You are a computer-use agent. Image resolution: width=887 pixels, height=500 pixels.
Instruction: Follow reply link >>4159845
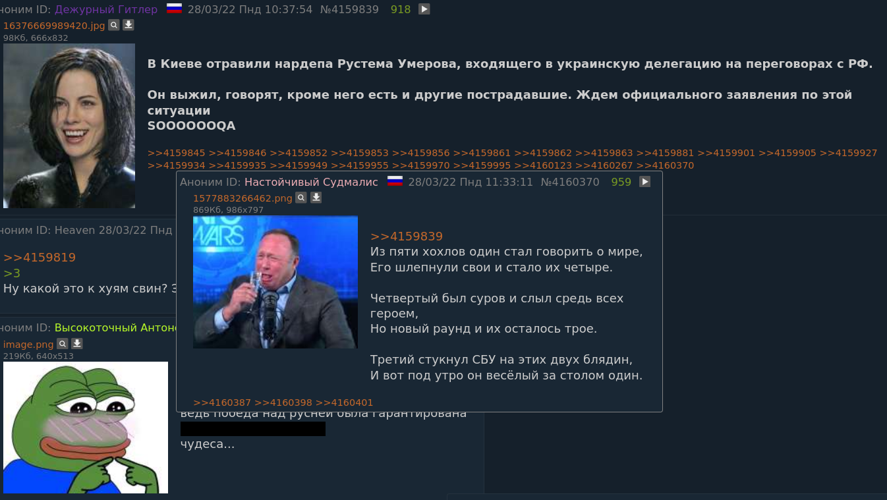click(177, 153)
